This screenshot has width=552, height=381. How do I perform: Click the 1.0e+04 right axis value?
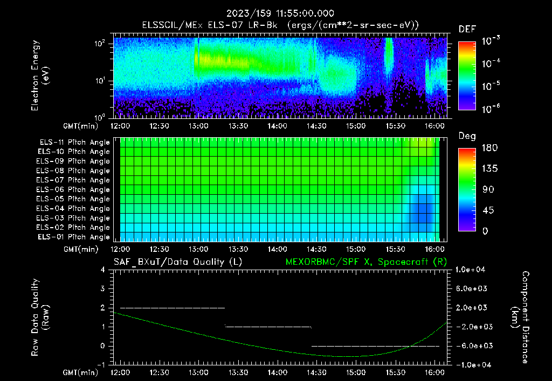(470, 270)
